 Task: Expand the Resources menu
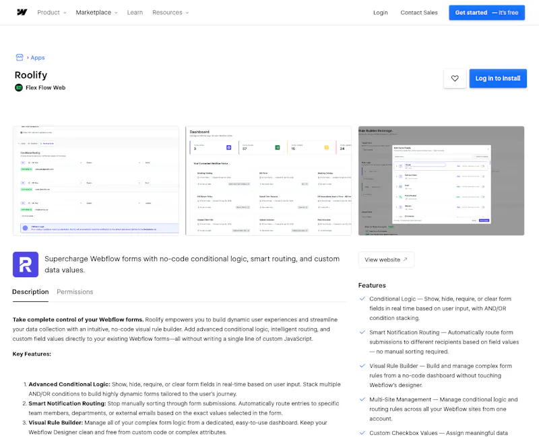pos(170,12)
